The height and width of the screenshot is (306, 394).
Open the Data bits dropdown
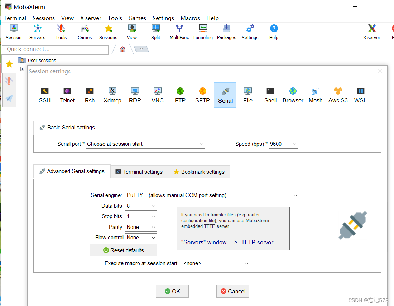pyautogui.click(x=141, y=206)
